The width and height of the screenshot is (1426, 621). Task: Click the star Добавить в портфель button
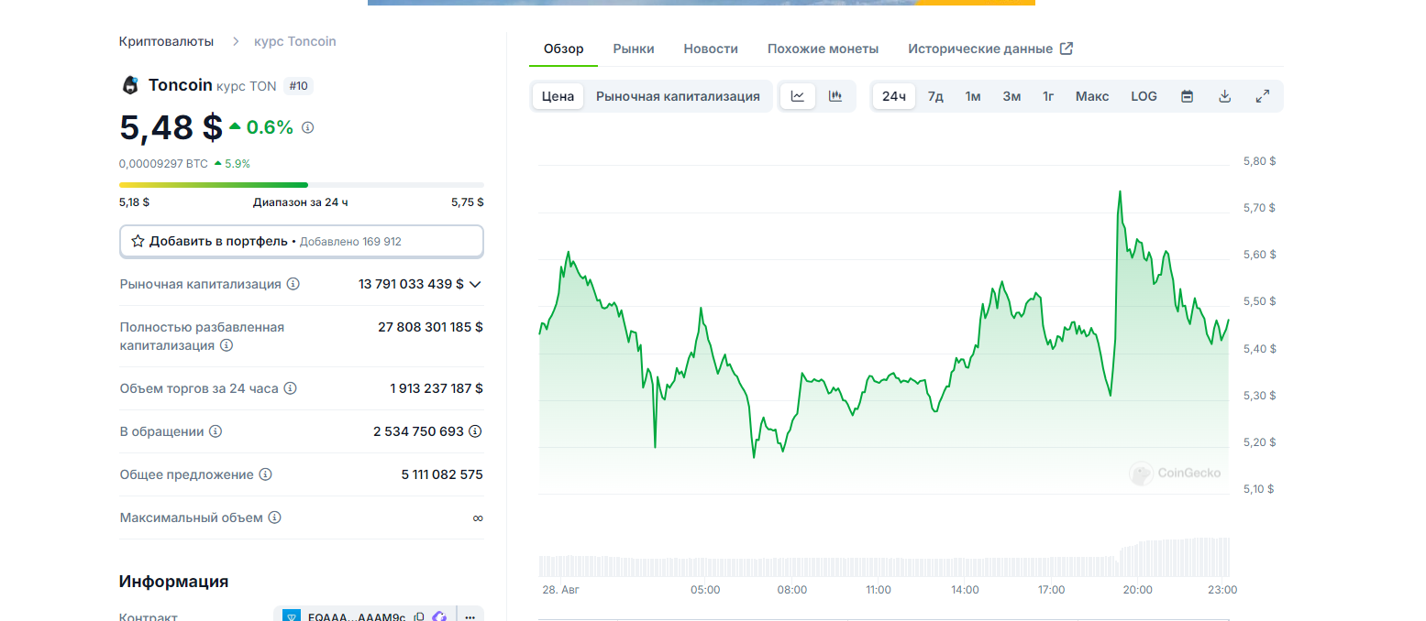click(301, 242)
